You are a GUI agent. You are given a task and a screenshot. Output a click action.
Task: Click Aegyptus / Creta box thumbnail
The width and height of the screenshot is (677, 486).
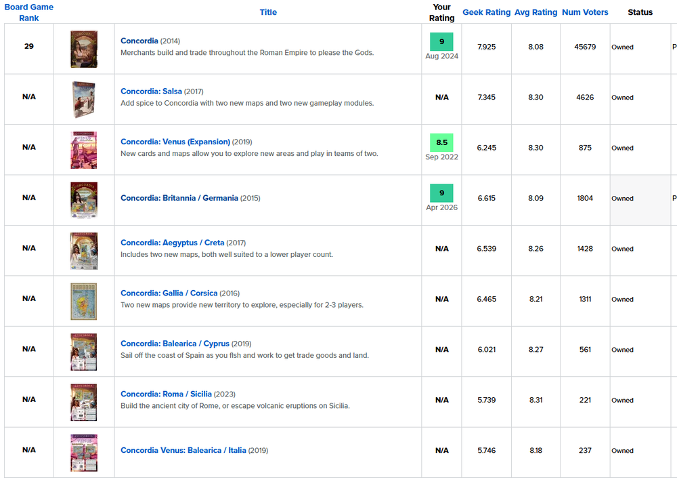(84, 251)
